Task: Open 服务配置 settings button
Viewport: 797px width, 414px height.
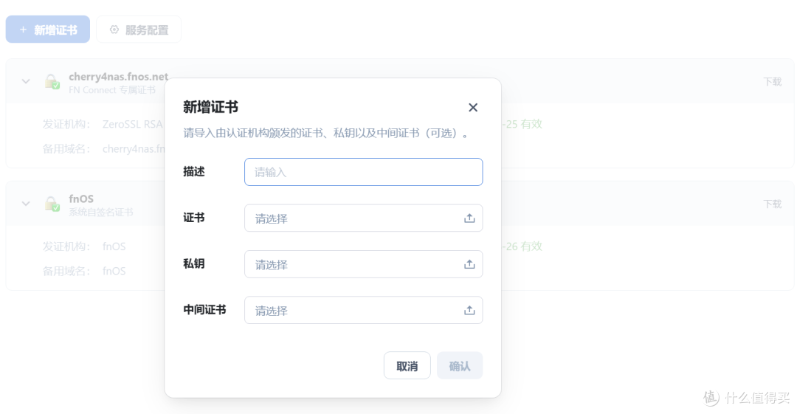Action: [139, 30]
